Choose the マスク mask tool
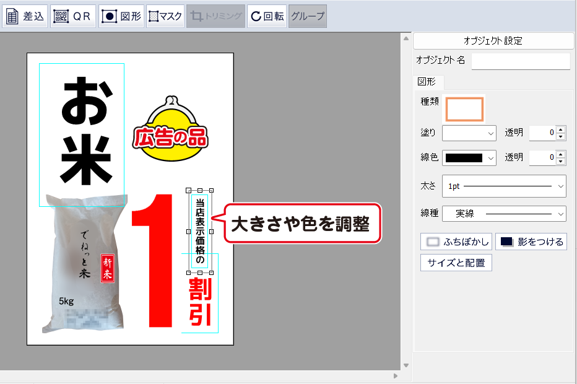The image size is (577, 384). pyautogui.click(x=165, y=16)
